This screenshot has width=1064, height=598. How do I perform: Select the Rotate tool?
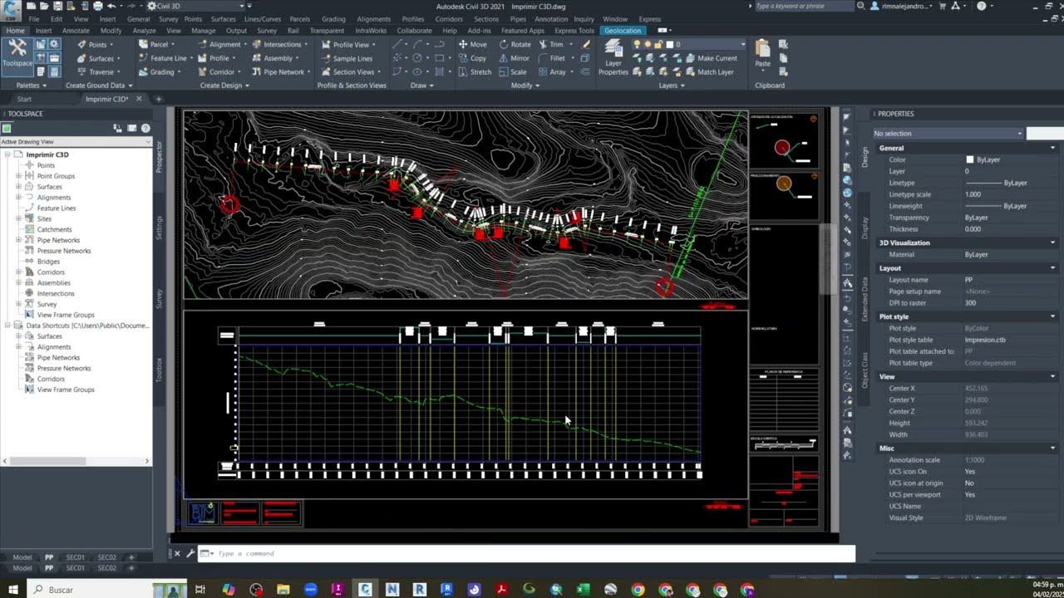[x=515, y=44]
